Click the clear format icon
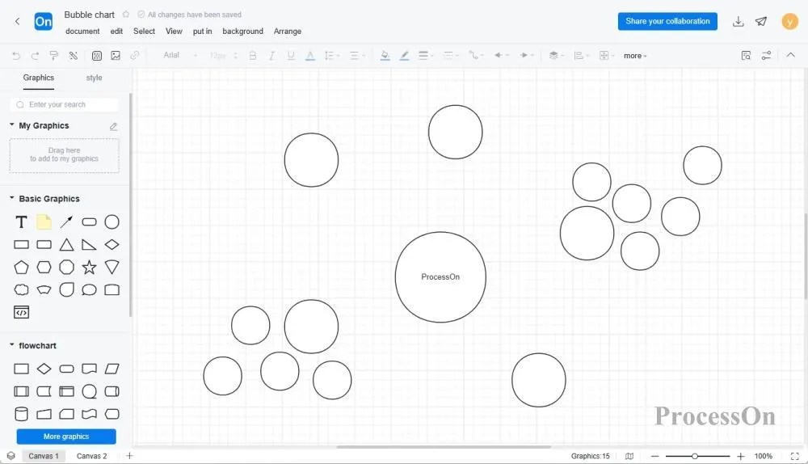This screenshot has width=808, height=464. 74,56
